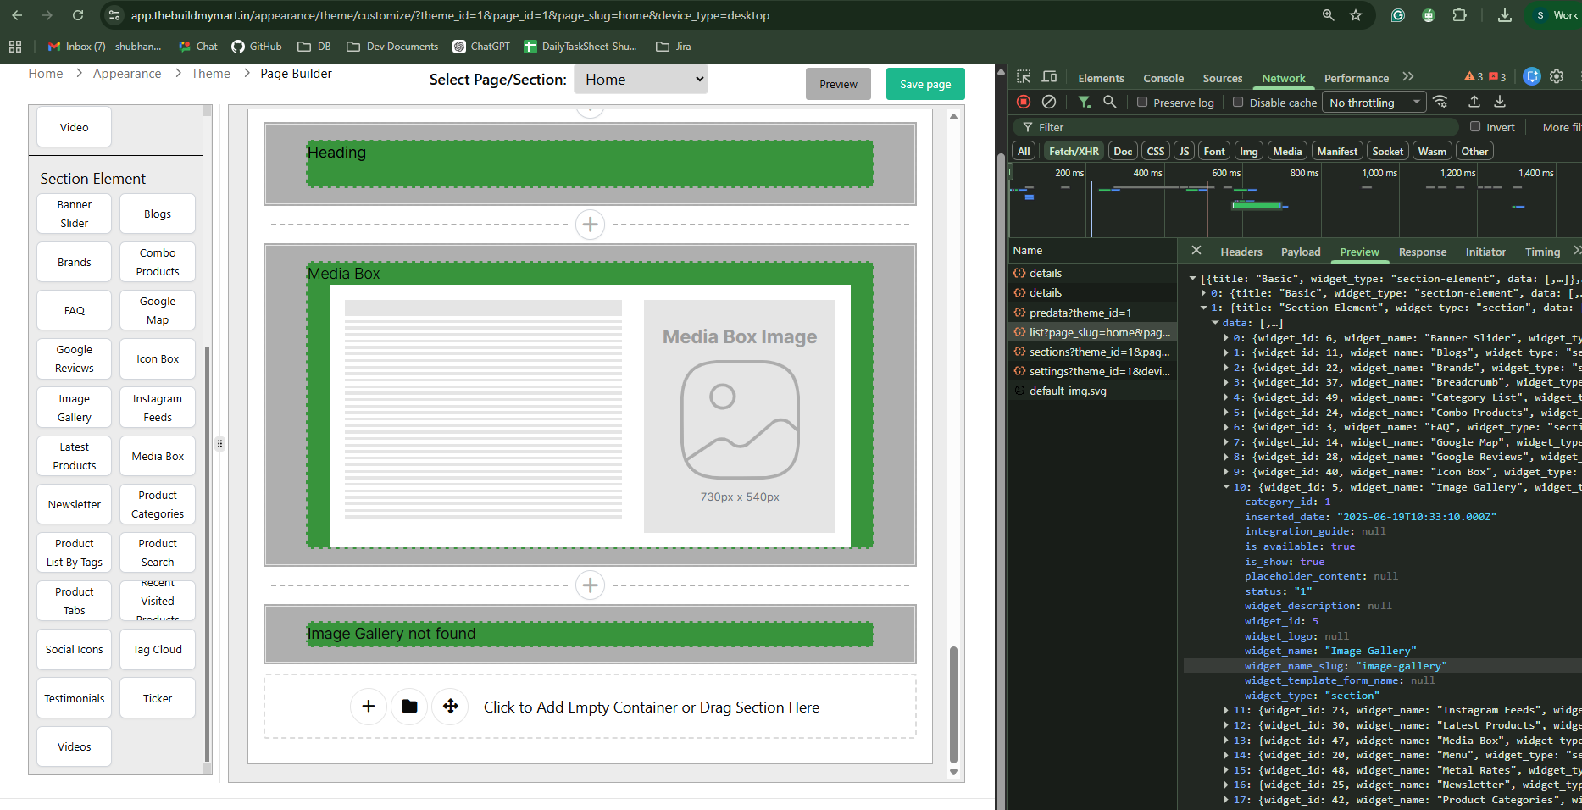Click the Preview page button

click(838, 84)
